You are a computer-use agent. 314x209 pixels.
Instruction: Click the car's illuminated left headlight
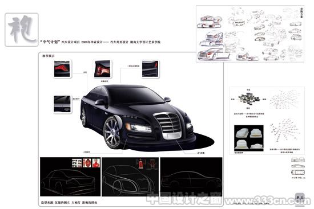139,127
